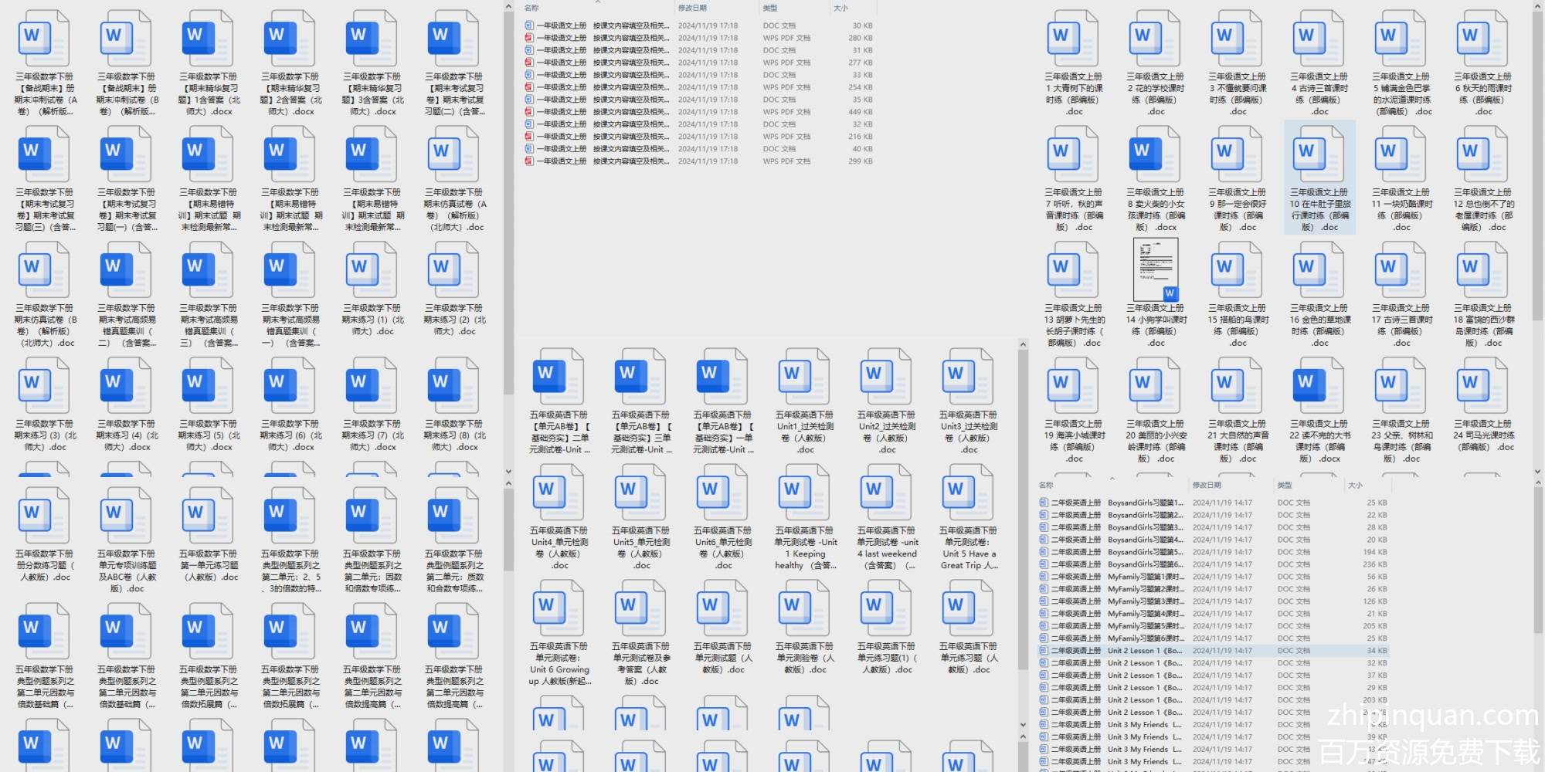1545x772 pixels.
Task: Open 五年级英语下册 Unit1_过关检测卷 file
Action: [x=805, y=378]
